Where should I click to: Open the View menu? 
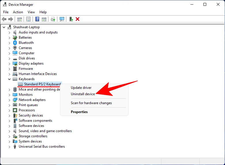31,12
